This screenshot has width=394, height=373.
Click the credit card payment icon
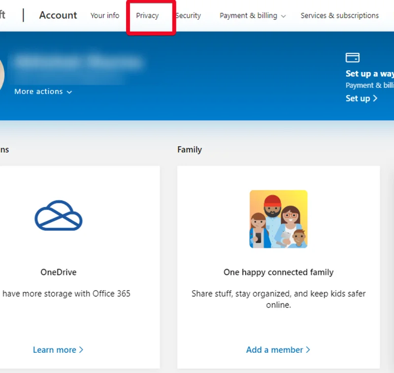click(x=353, y=58)
